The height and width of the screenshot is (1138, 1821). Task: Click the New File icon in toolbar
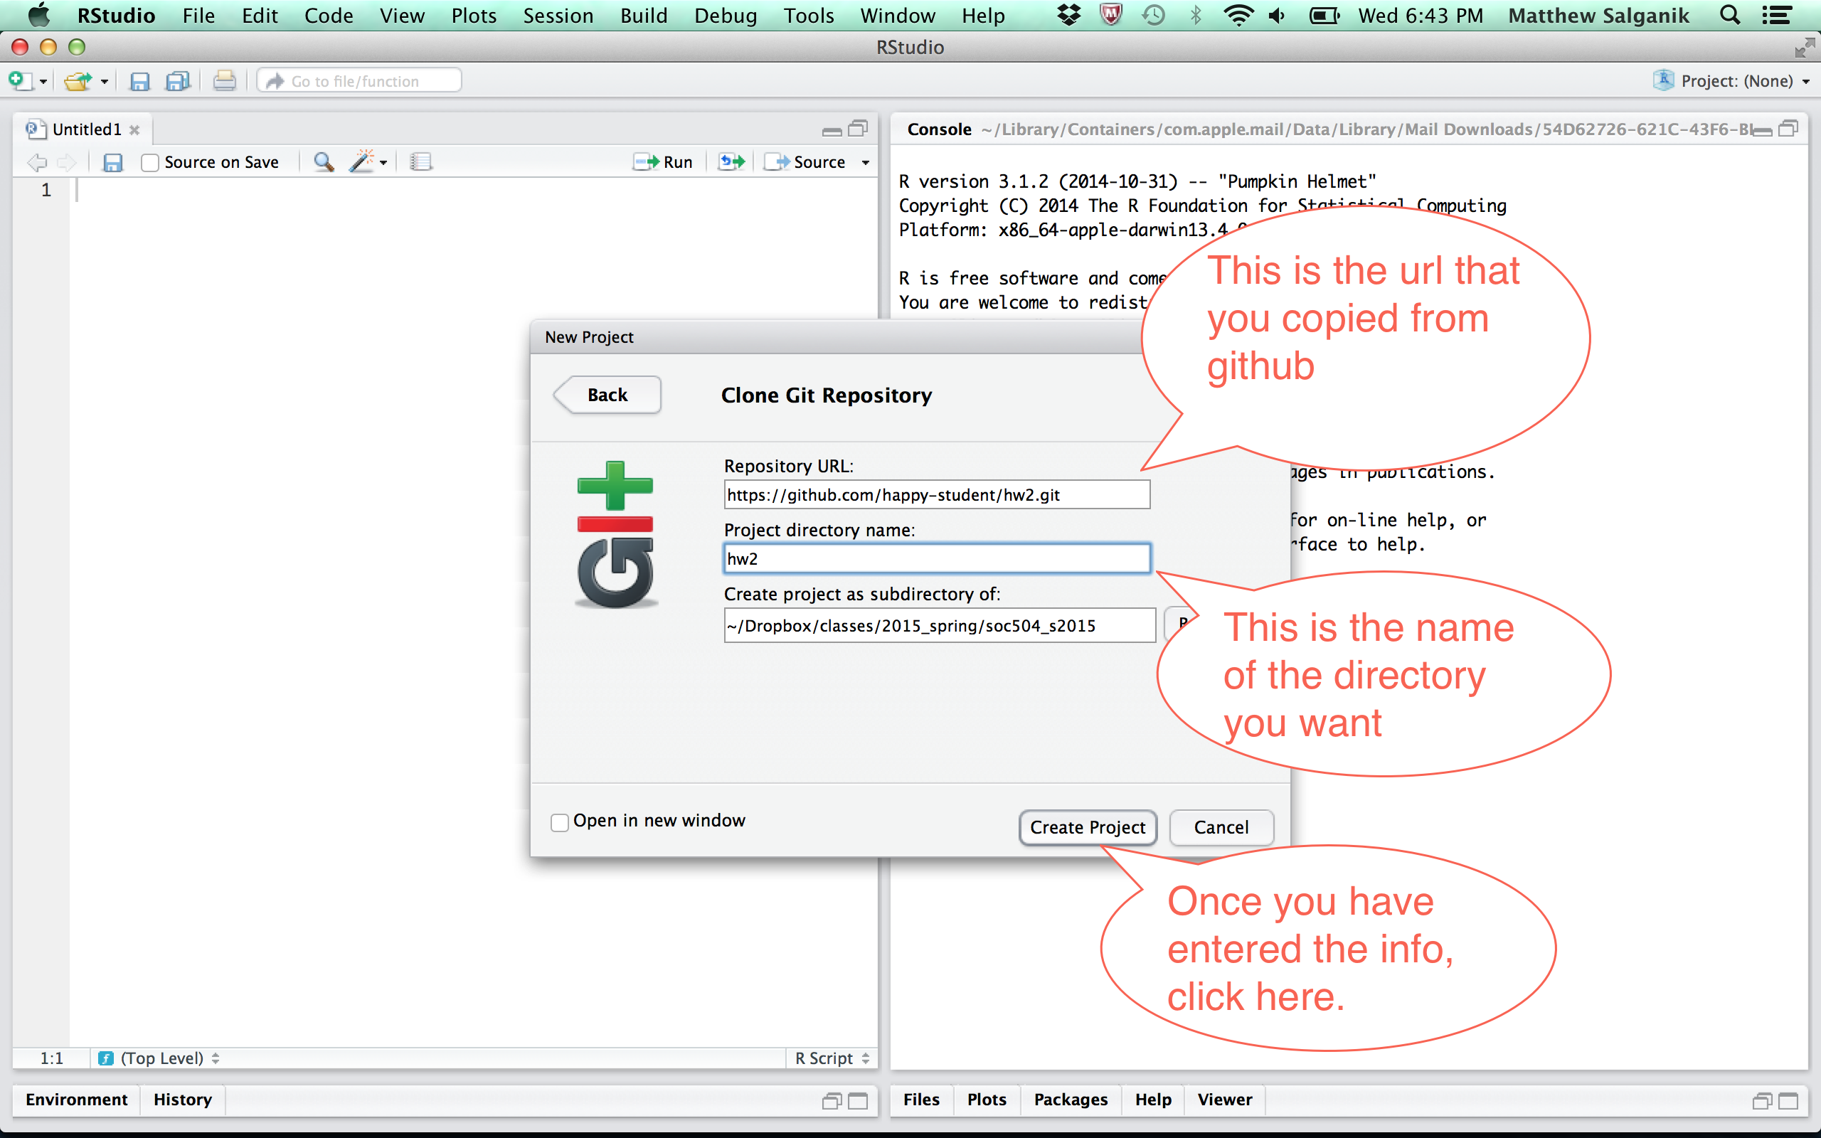[20, 80]
